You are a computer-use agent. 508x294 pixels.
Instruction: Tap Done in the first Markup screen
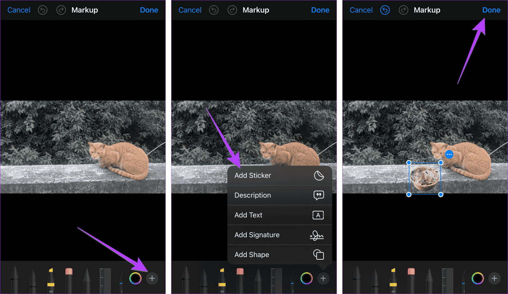coord(149,10)
